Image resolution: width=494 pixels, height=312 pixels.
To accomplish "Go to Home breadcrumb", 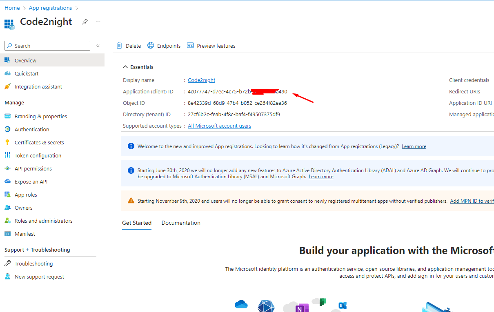I will 12,8.
